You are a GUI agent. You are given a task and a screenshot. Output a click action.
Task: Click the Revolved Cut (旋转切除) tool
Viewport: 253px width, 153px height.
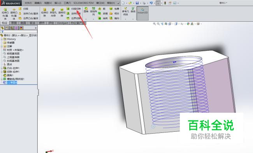click(62, 12)
